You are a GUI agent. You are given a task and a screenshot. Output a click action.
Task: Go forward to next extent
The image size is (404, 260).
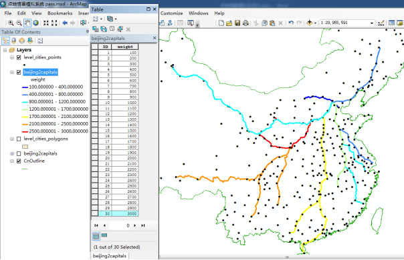pyautogui.click(x=73, y=23)
